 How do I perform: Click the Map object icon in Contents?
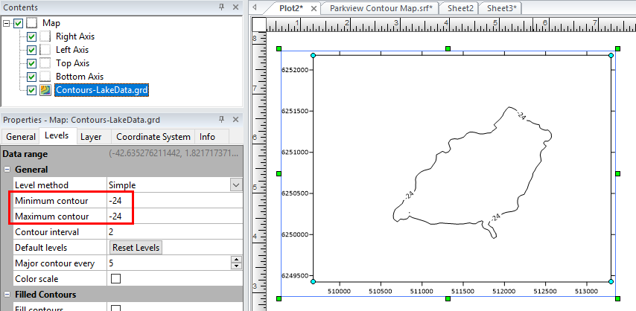[32, 23]
